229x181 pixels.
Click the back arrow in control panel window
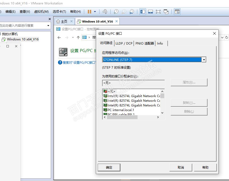(59, 38)
